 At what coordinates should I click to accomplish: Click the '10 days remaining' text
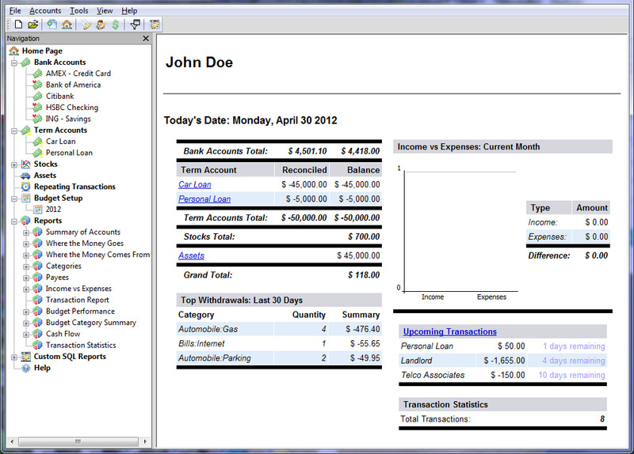(x=571, y=375)
